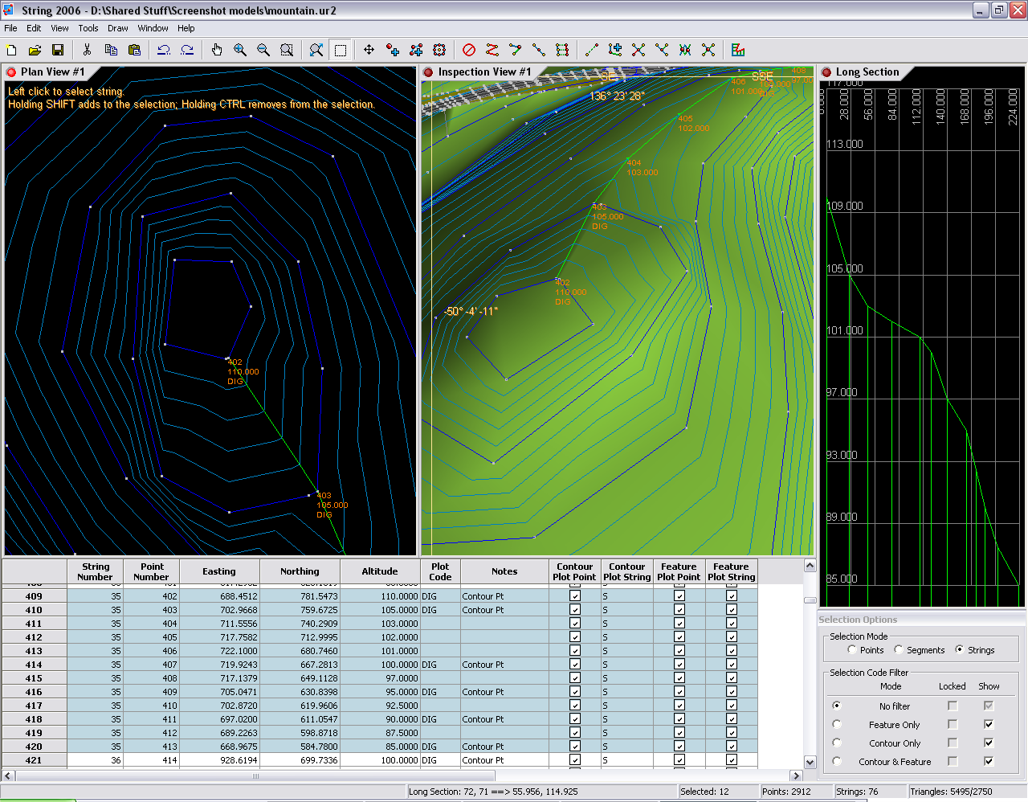1028x802 pixels.
Task: Click the table's vertical scrollbar down arrow
Action: (x=810, y=763)
